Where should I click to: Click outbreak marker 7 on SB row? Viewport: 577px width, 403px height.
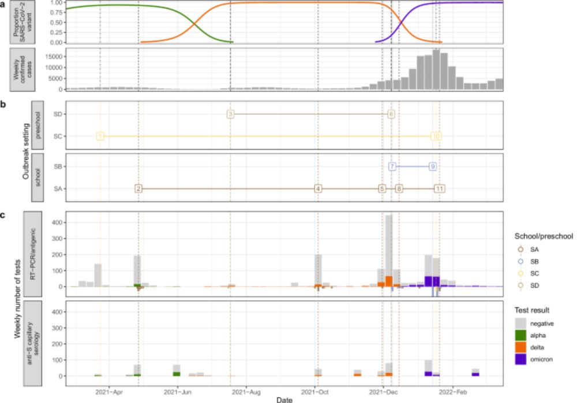pos(392,167)
